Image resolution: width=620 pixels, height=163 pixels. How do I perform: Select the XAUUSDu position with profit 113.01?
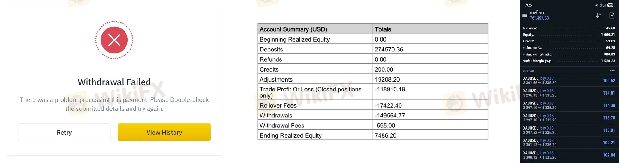[x=569, y=130]
